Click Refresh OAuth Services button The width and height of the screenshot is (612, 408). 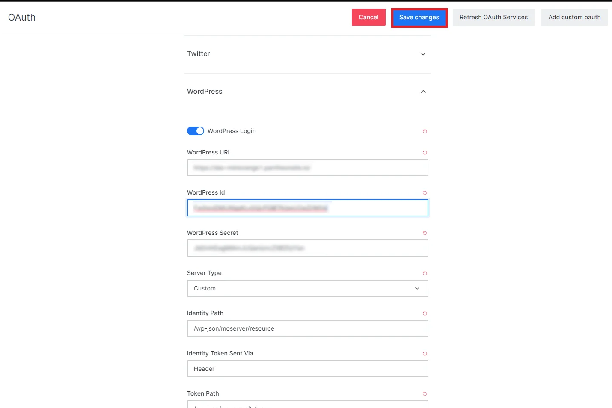point(493,17)
